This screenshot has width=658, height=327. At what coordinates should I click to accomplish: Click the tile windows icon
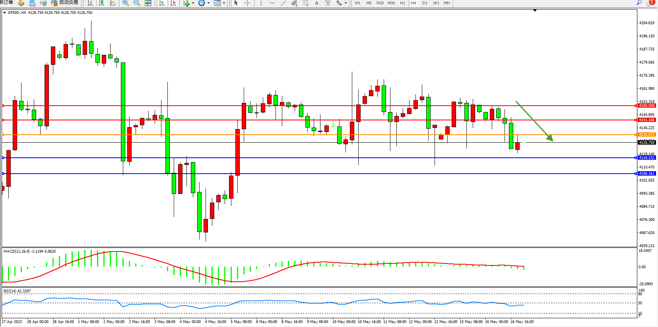(x=148, y=3)
